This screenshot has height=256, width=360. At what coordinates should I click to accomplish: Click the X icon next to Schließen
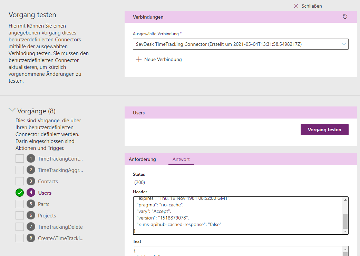(296, 6)
